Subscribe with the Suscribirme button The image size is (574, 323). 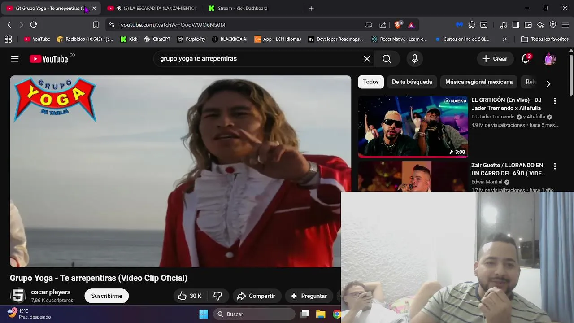pyautogui.click(x=107, y=296)
